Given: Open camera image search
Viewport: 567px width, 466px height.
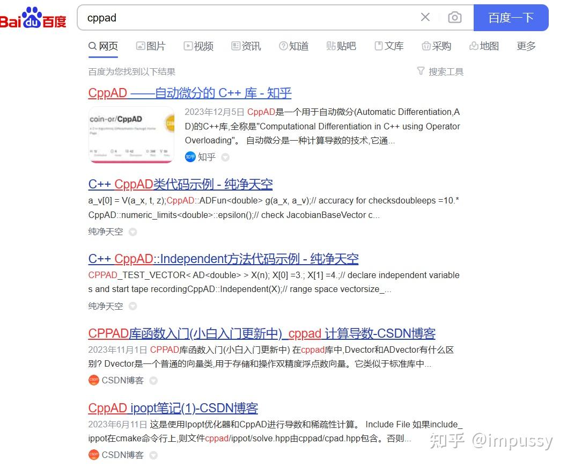Looking at the screenshot, I should coord(455,18).
